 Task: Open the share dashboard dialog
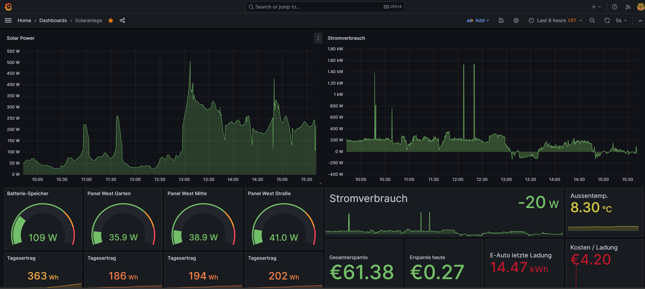(122, 20)
